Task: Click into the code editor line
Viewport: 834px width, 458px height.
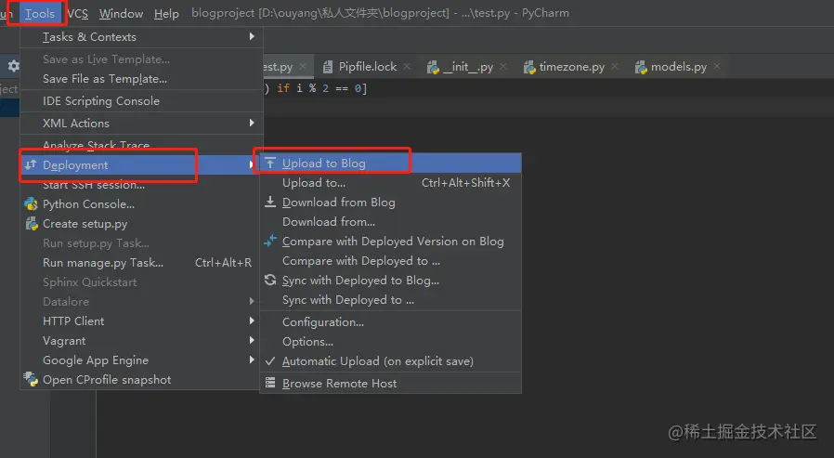Action: pos(548,88)
